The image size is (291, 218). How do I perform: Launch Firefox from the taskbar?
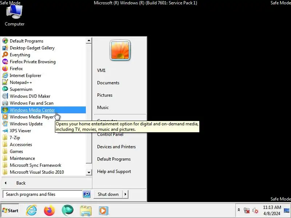49,211
